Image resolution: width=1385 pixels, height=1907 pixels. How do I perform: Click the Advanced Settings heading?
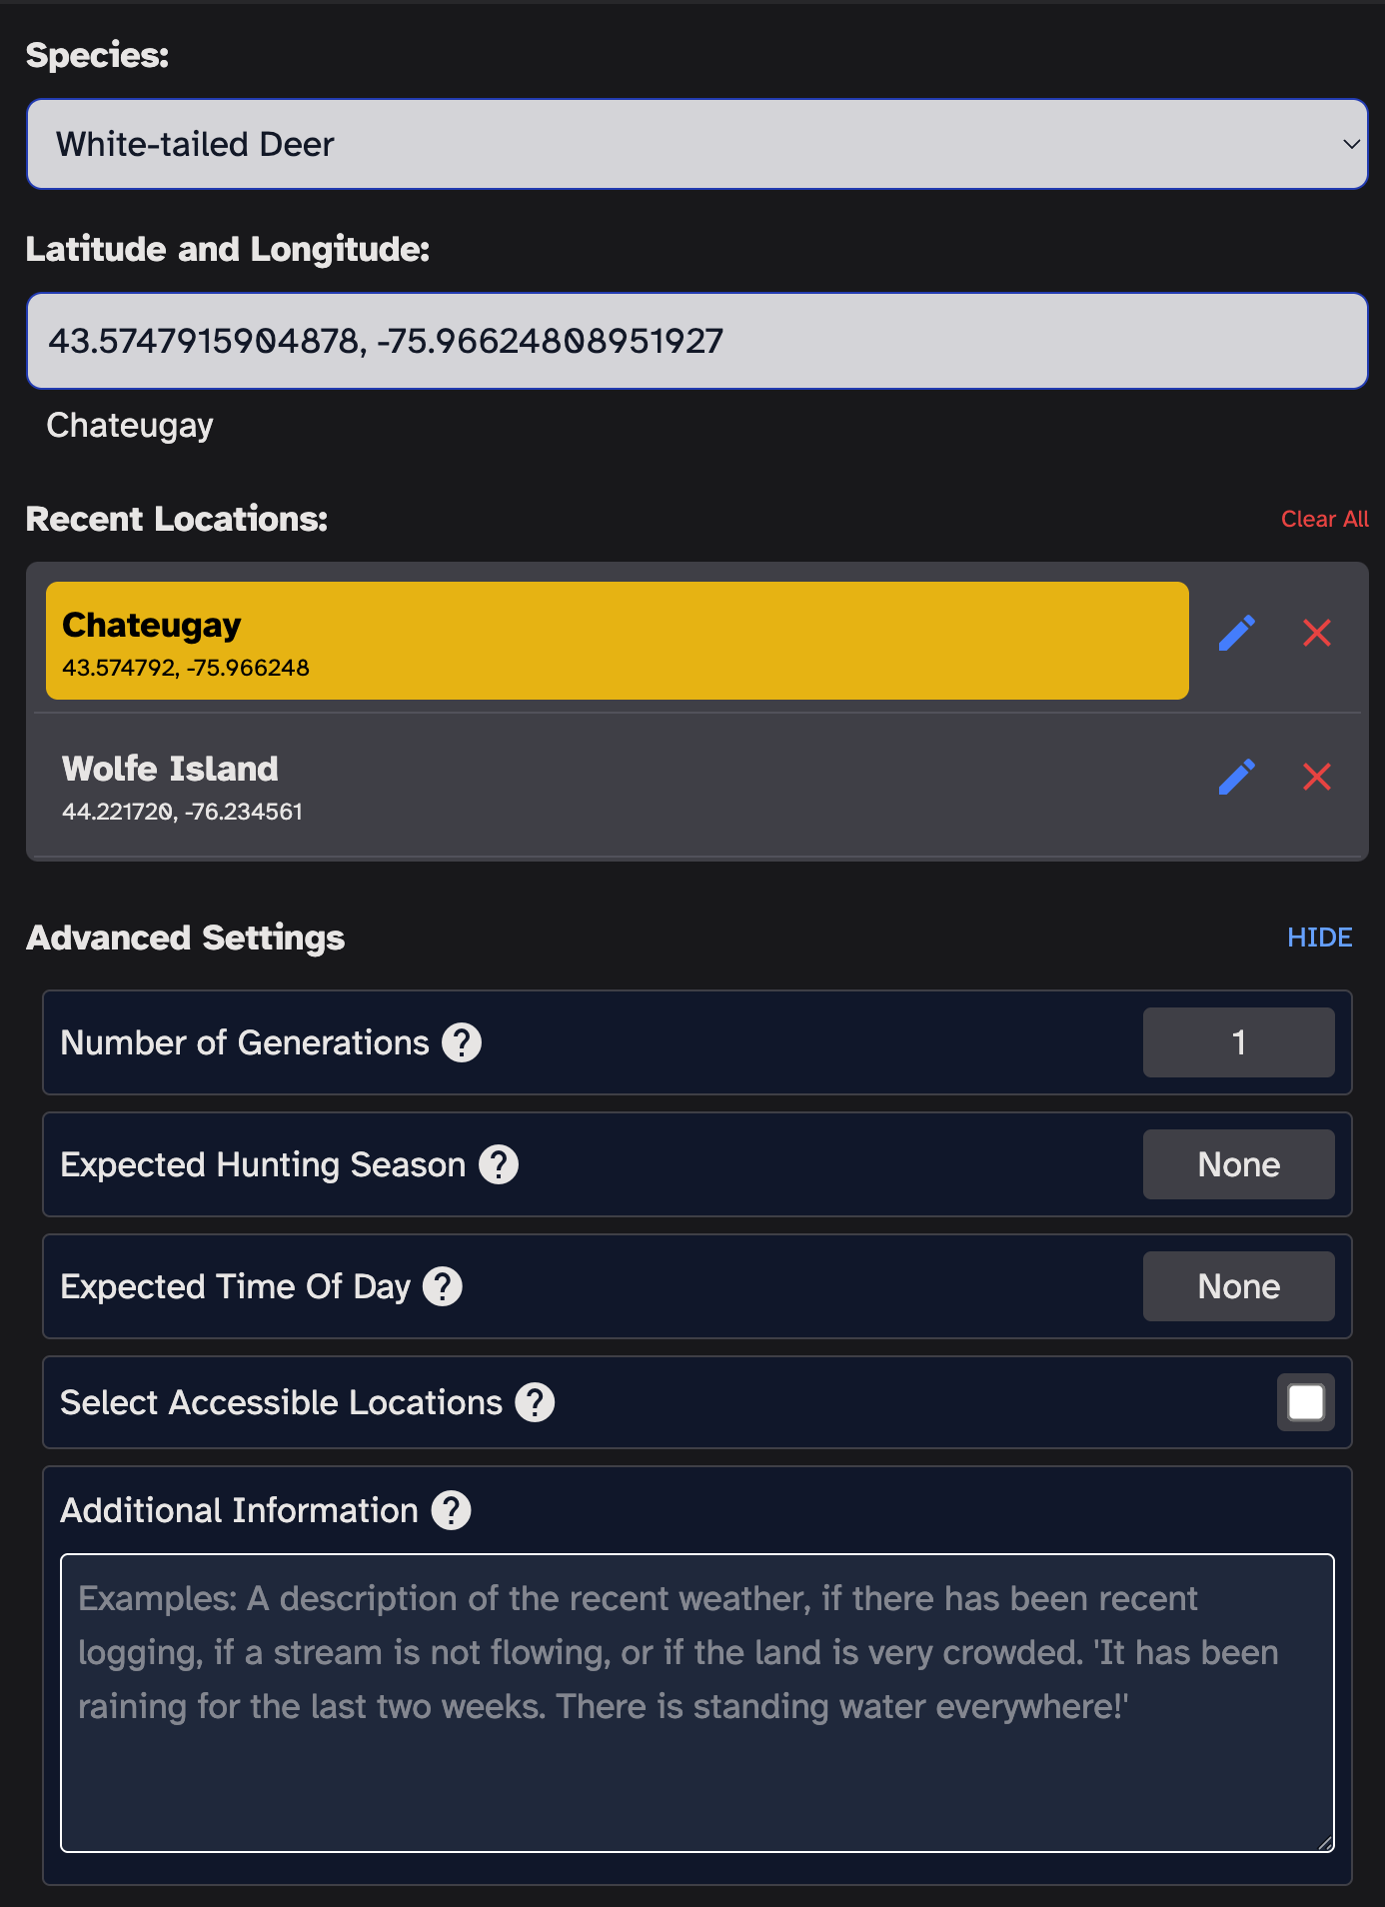tap(185, 938)
